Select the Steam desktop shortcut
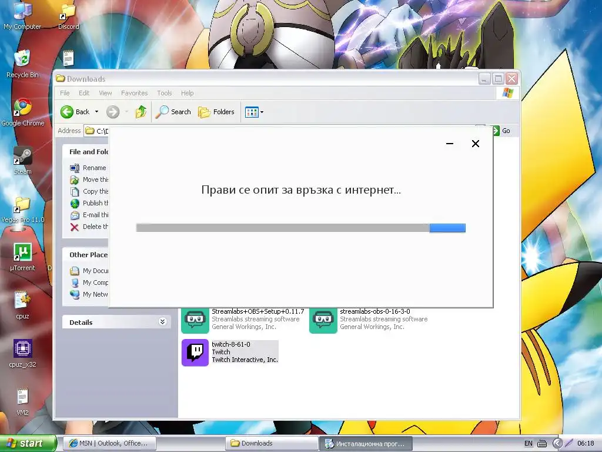The image size is (602, 452). [x=23, y=161]
